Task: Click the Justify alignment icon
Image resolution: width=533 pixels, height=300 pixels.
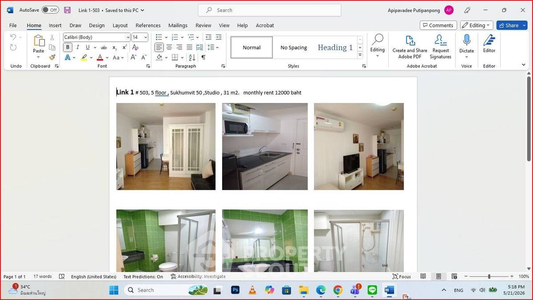Action: 189,47
